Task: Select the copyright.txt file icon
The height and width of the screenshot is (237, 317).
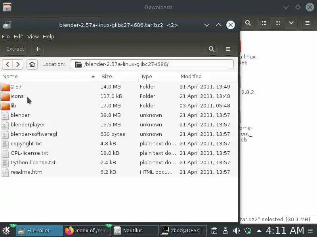Action: click(5, 144)
